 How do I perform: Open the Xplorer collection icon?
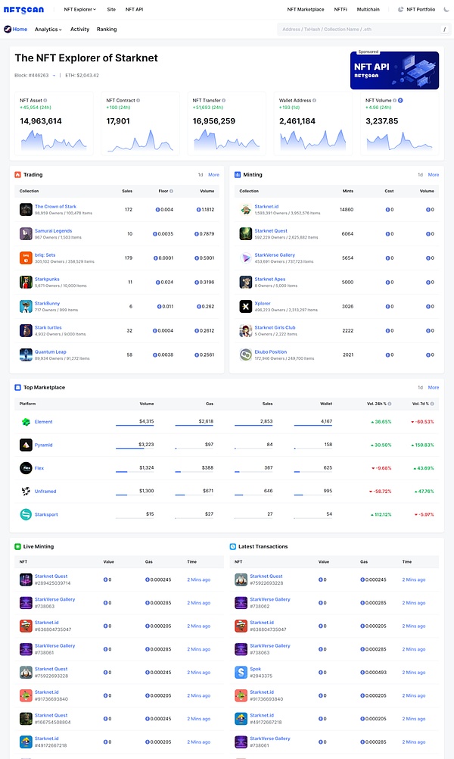point(246,306)
